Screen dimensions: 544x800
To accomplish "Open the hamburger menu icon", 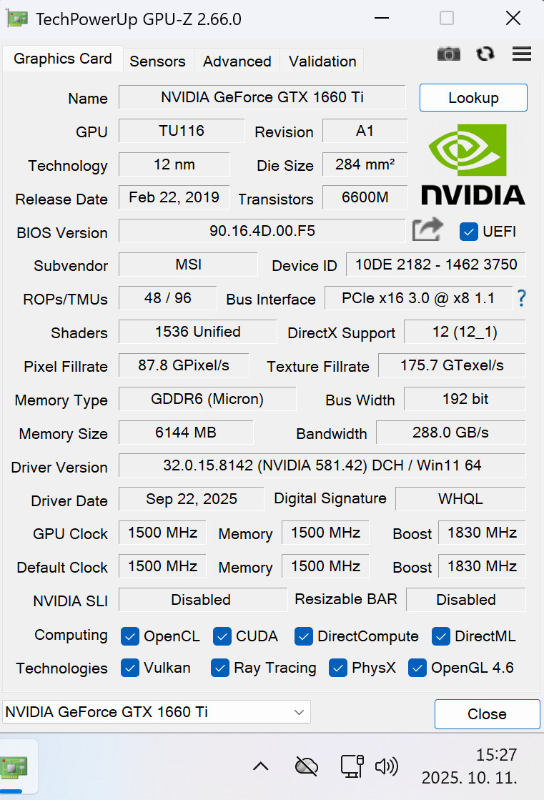I will coord(522,54).
